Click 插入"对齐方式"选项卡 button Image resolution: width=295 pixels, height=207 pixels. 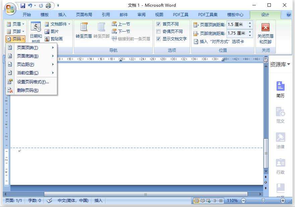(219, 41)
